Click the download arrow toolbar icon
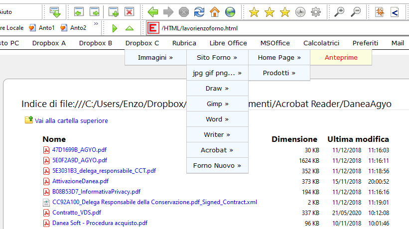The width and height of the screenshot is (409, 229). [55, 12]
